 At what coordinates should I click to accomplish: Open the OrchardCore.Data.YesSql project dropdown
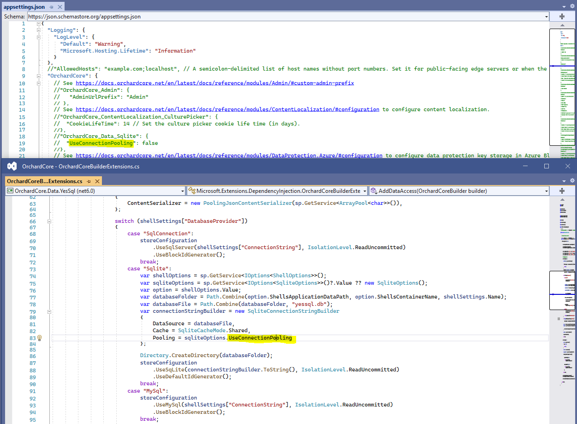pos(96,191)
